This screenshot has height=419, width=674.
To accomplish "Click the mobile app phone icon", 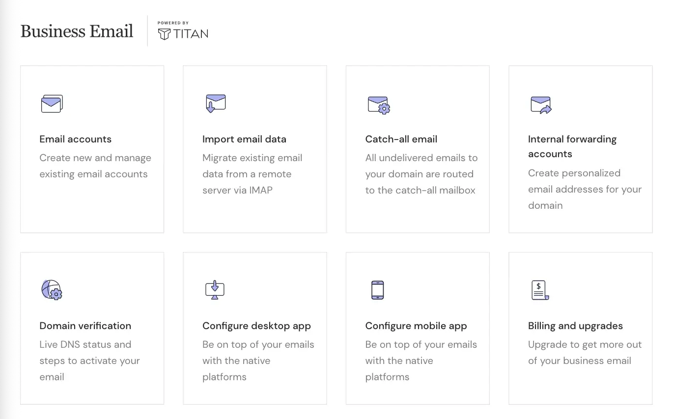I will coord(377,290).
